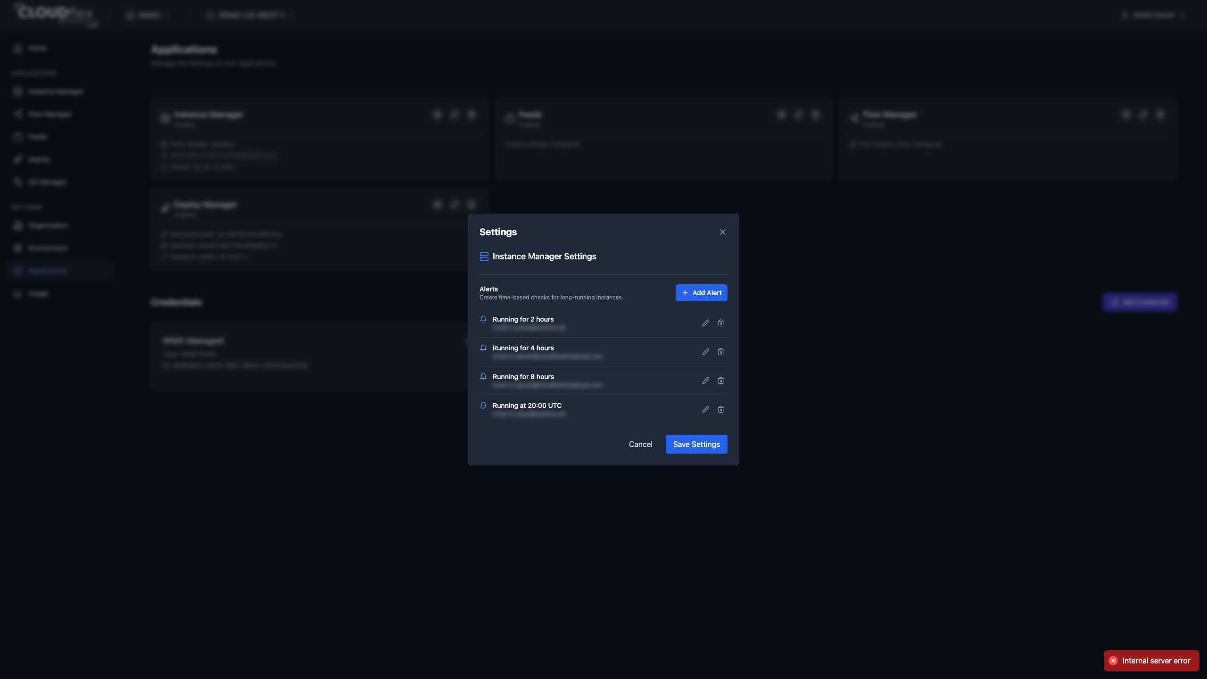The height and width of the screenshot is (679, 1207).
Task: Click bell icon for Running for 4 hours
Action: (483, 348)
